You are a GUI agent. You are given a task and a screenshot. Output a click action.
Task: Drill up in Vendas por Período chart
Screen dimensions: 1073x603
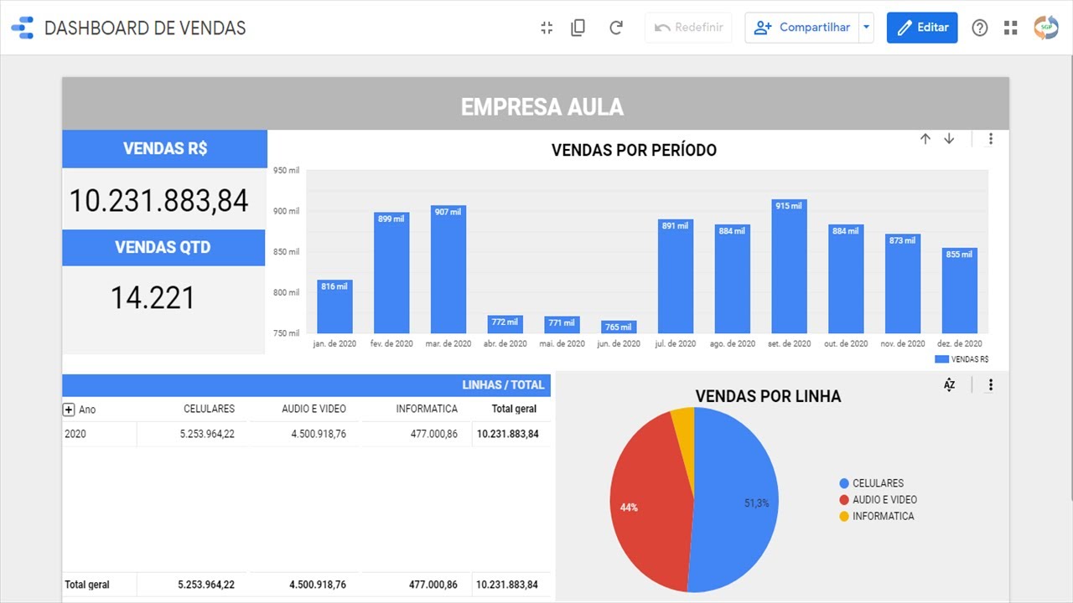coord(925,139)
